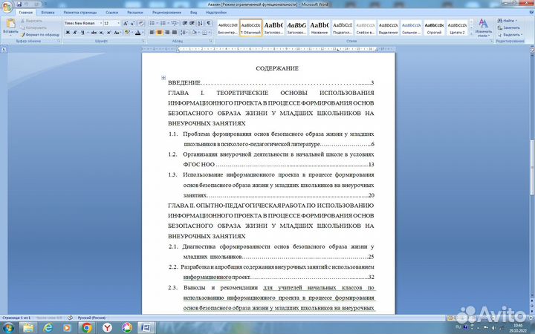Open the Выделить select dropdown

click(510, 35)
